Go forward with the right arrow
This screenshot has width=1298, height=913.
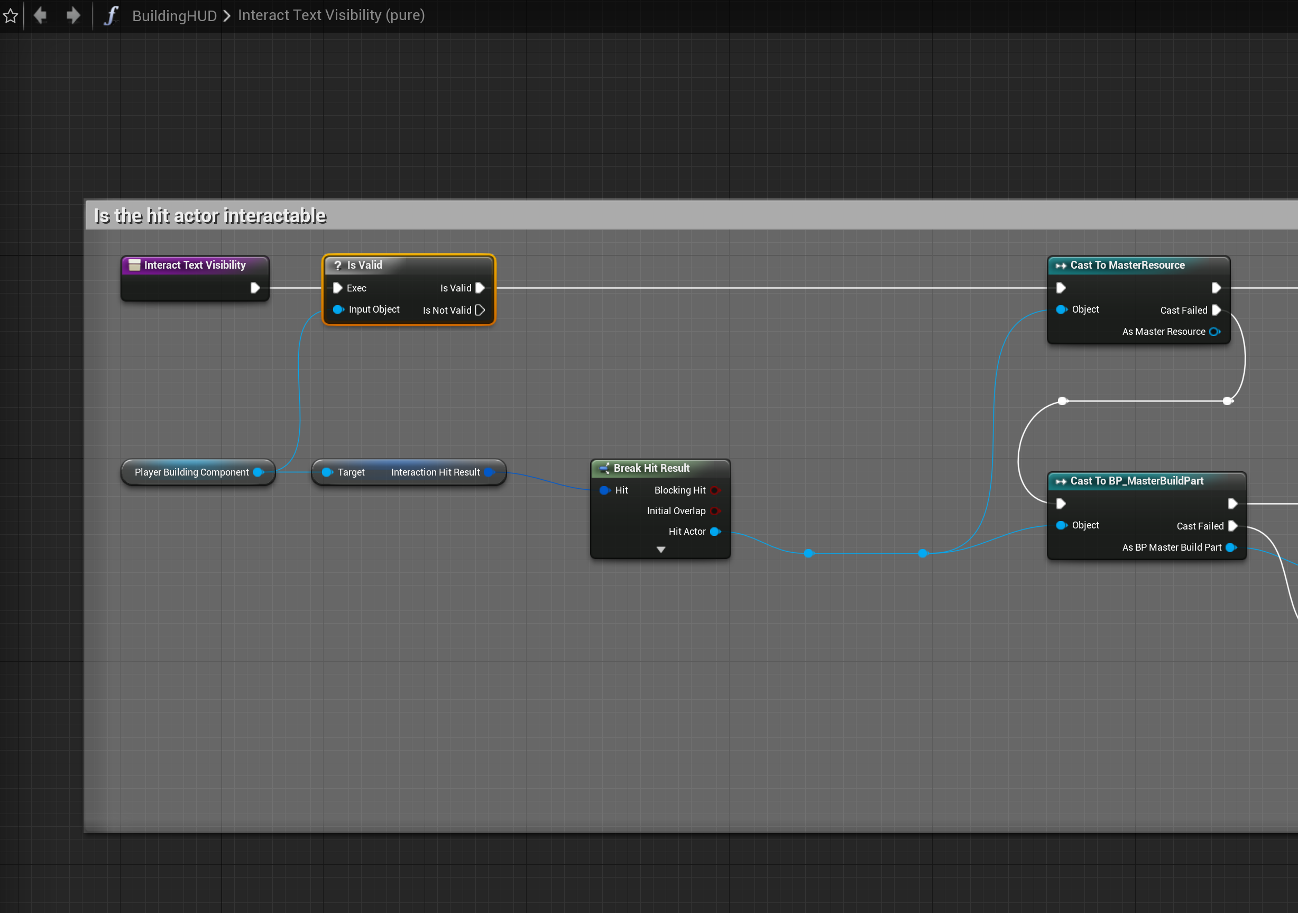tap(73, 15)
